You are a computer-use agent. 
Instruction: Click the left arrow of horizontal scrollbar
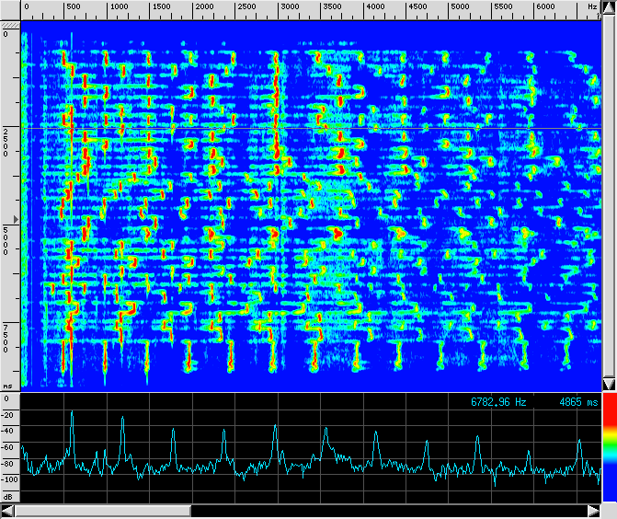7,511
